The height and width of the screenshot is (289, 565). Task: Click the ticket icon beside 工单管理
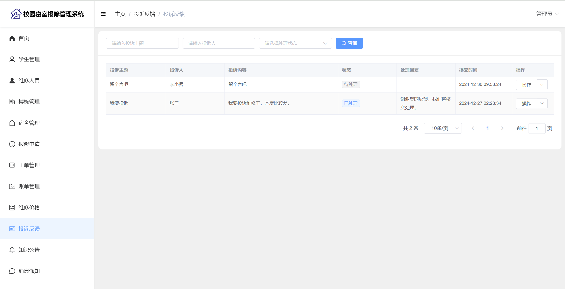pyautogui.click(x=12, y=165)
